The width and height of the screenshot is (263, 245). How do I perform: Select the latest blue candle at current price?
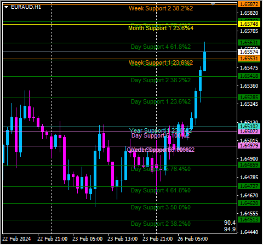coord(205,61)
